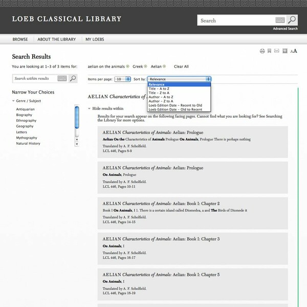Viewport: 307px width, 307px height.
Task: Click 'LCL 446, Pages 14-15' text
Action: tap(119, 222)
